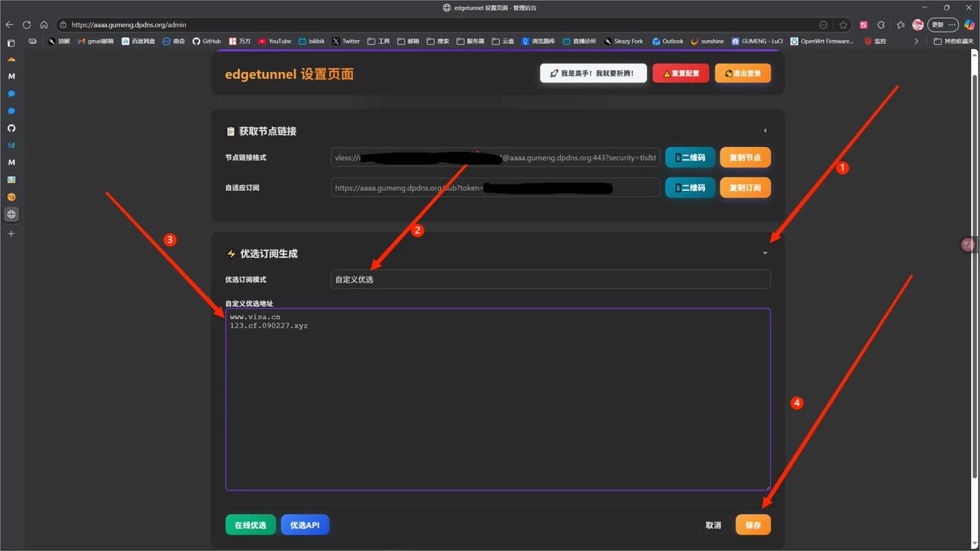The image size is (980, 551).
Task: Open the gmail邮箱 bookmark
Action: 96,41
